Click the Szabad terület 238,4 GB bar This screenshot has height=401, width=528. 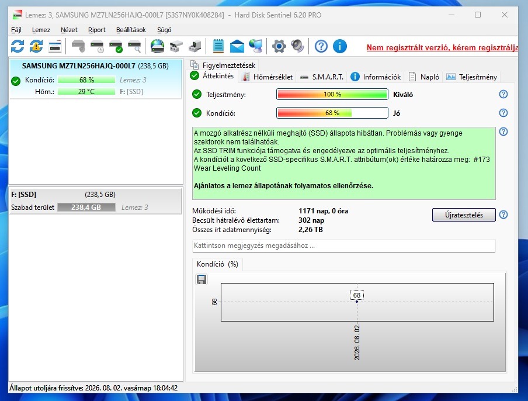tap(86, 208)
